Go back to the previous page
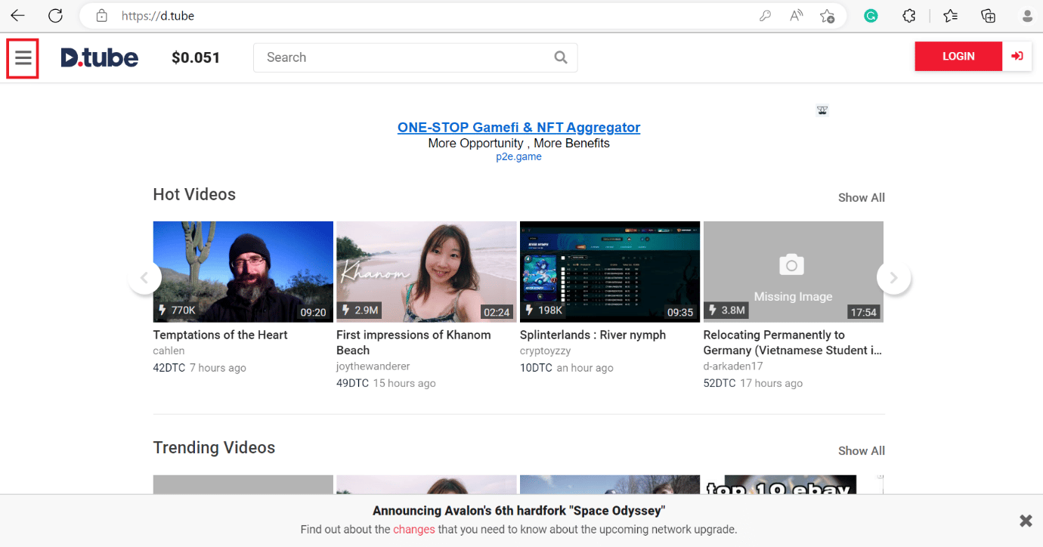Viewport: 1043px width, 547px height. coord(17,15)
